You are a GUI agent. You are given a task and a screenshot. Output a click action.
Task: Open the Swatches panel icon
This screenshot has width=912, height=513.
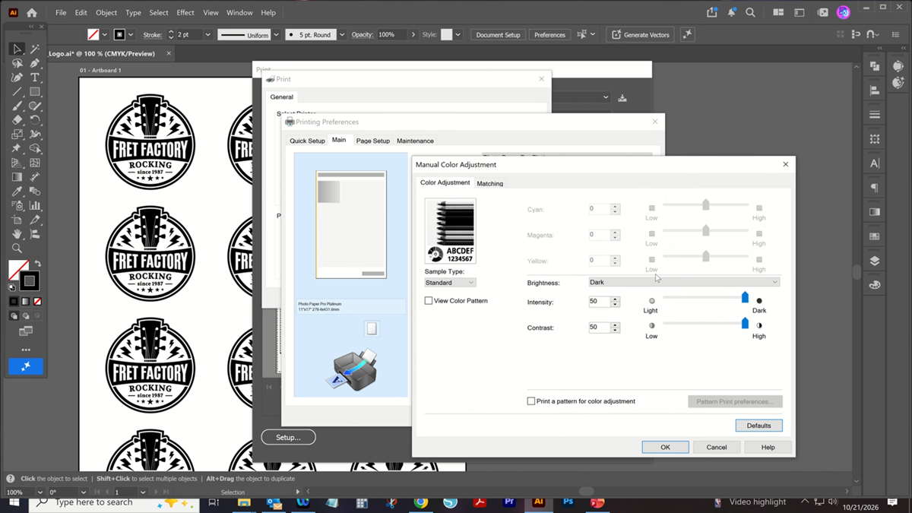pos(875,236)
